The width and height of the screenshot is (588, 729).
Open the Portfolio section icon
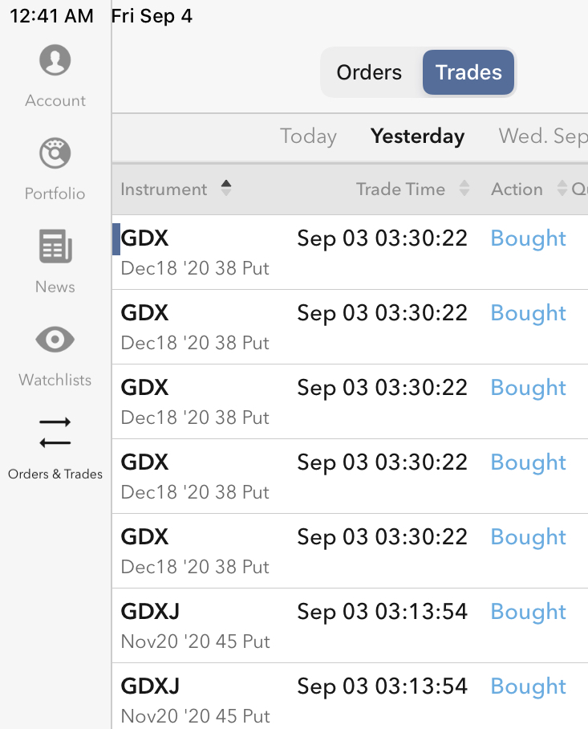(55, 153)
